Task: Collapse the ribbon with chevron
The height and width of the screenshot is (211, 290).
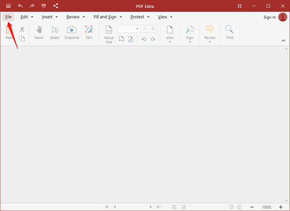Action: [283, 41]
